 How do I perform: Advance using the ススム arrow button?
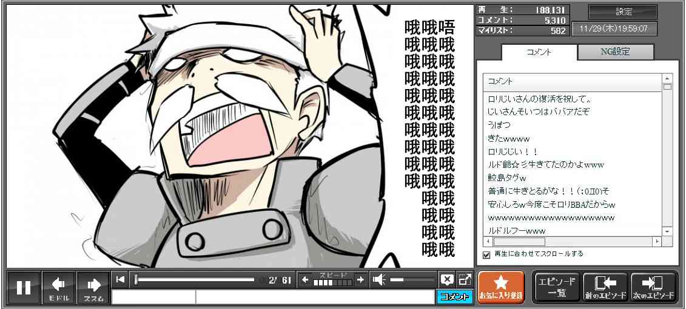[93, 288]
